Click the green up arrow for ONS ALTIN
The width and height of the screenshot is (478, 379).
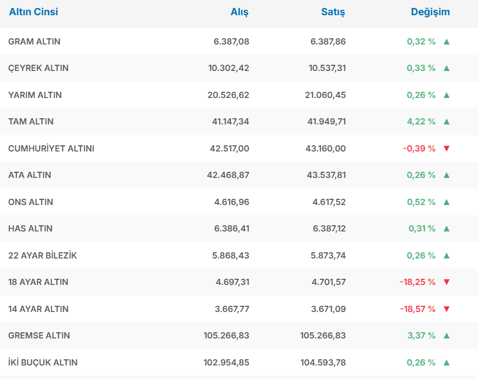446,202
